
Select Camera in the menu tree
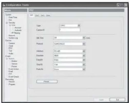12,43
